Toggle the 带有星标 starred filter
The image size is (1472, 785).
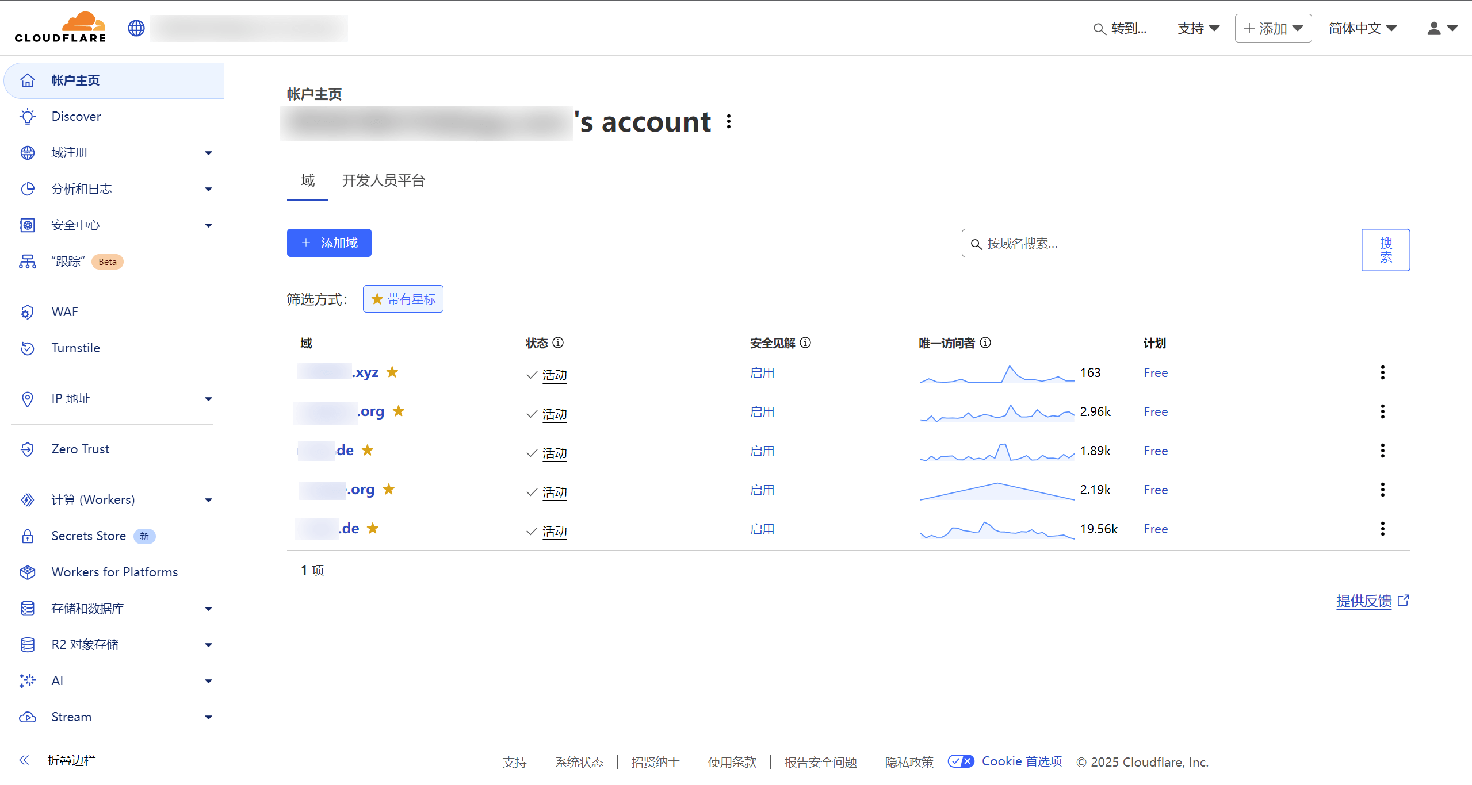point(403,299)
